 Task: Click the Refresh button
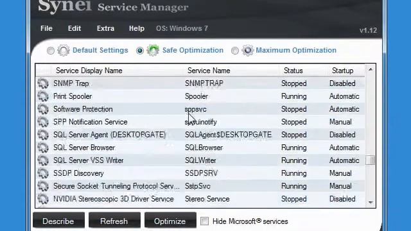114,221
